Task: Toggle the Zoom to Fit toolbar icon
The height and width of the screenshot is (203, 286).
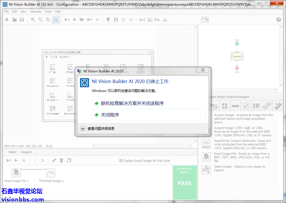Action: (56, 20)
